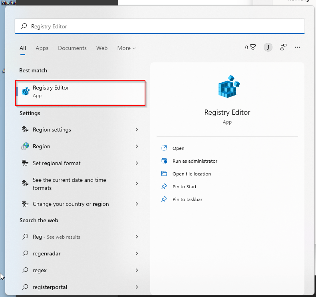The image size is (316, 297).
Task: Select the Web search tab
Action: (x=102, y=48)
